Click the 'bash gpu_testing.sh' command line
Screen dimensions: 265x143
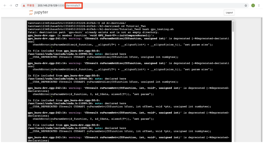(101, 29)
